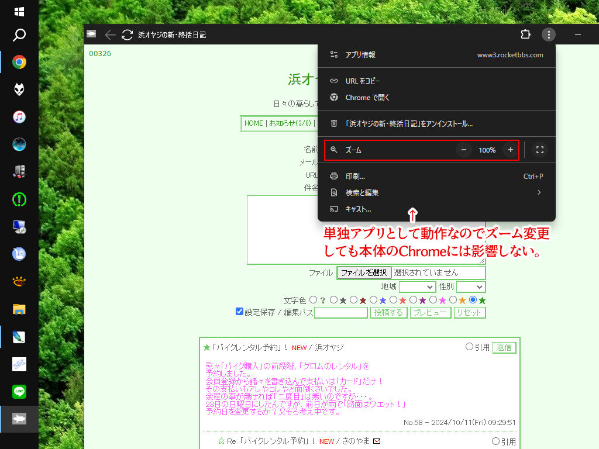599x449 pixels.
Task: Open LINE app from the taskbar
Action: click(19, 391)
